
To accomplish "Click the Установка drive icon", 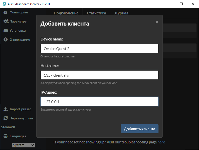I will [x=6, y=30].
